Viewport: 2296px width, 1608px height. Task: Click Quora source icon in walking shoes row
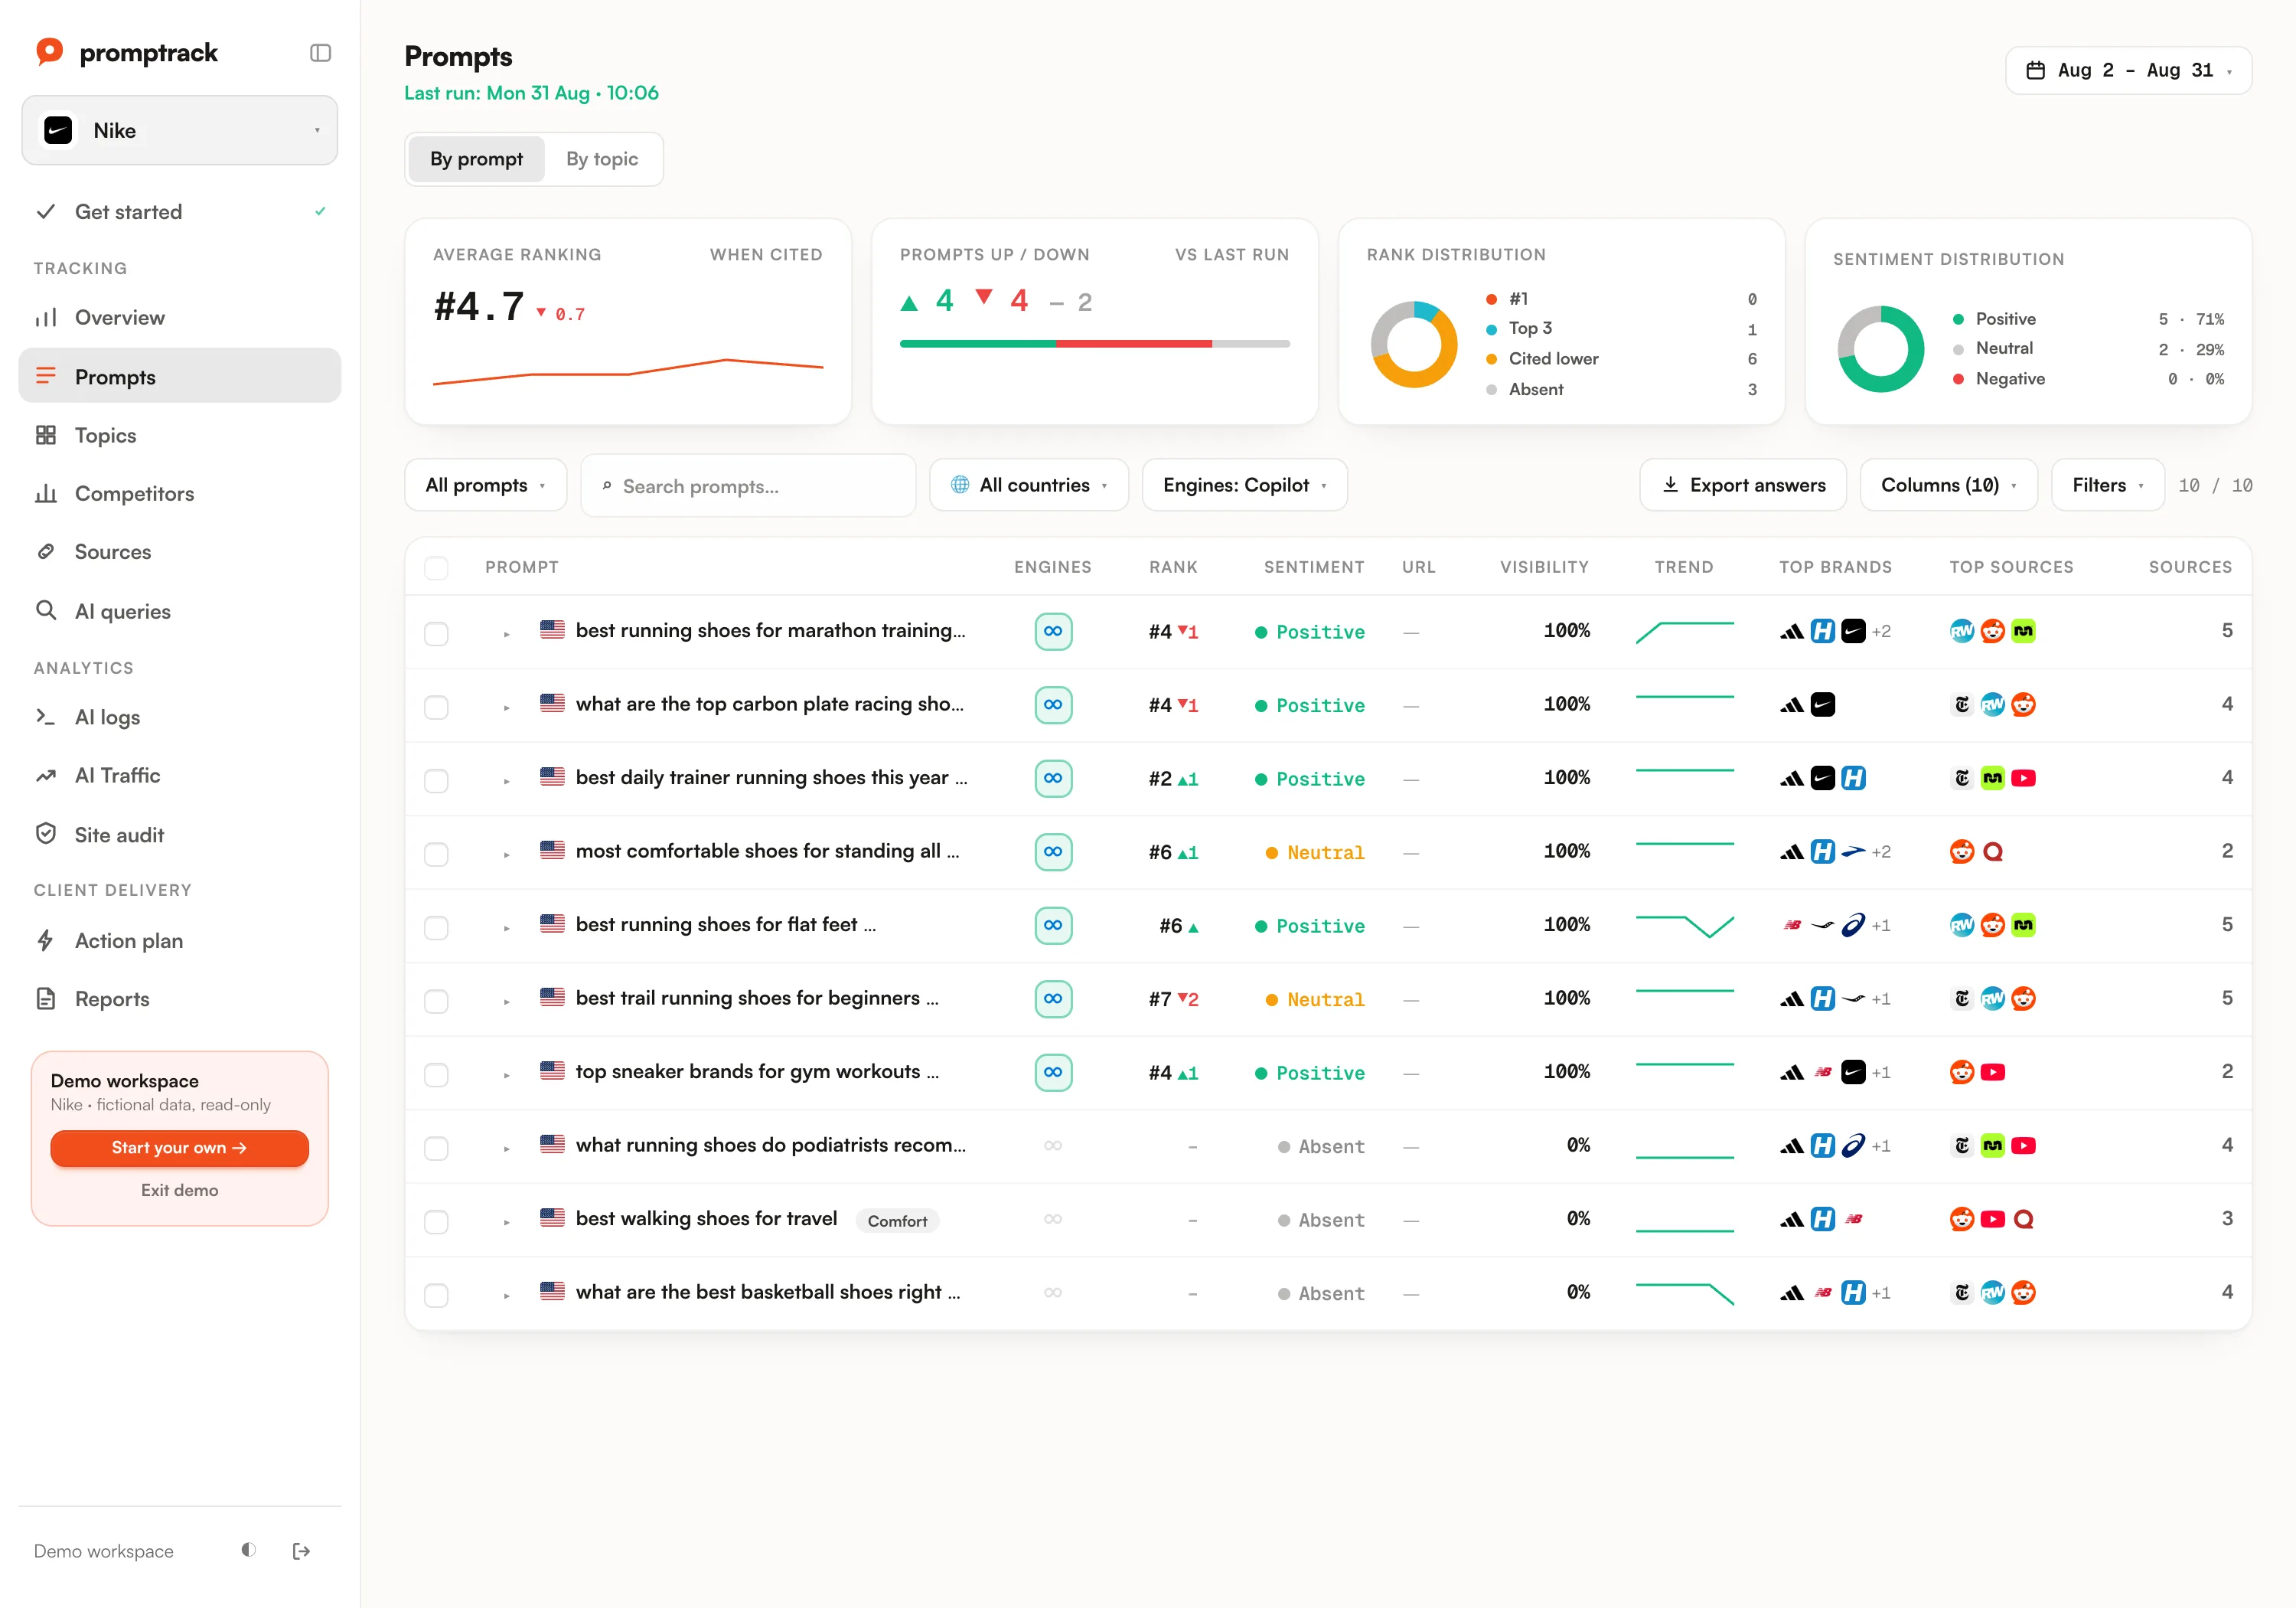[x=2024, y=1220]
